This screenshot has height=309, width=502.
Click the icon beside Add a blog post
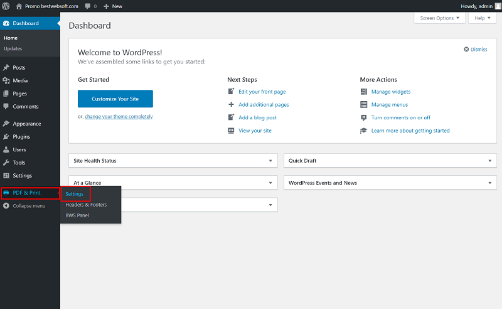coord(231,117)
